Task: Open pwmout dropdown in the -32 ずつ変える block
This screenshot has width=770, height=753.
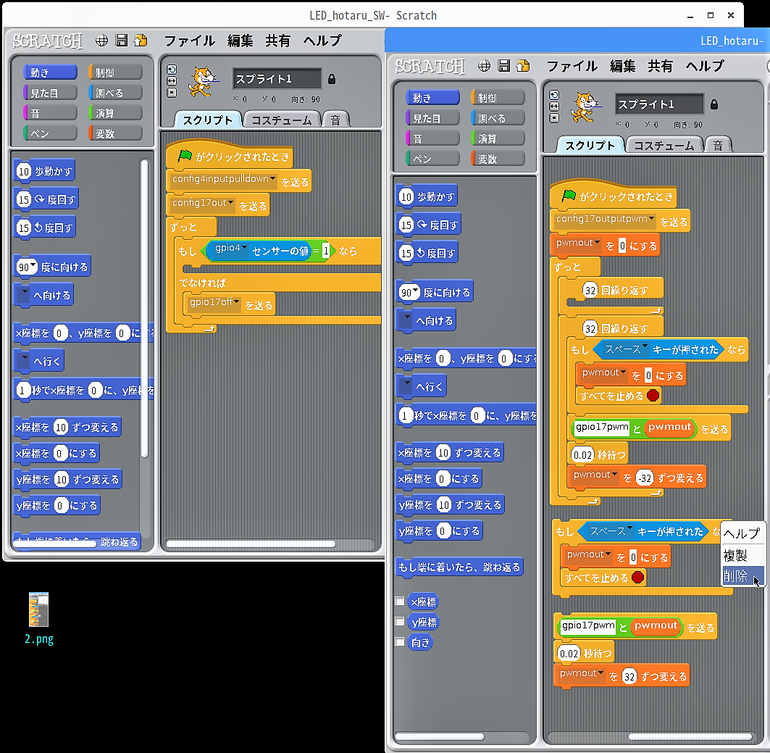Action: coord(614,475)
